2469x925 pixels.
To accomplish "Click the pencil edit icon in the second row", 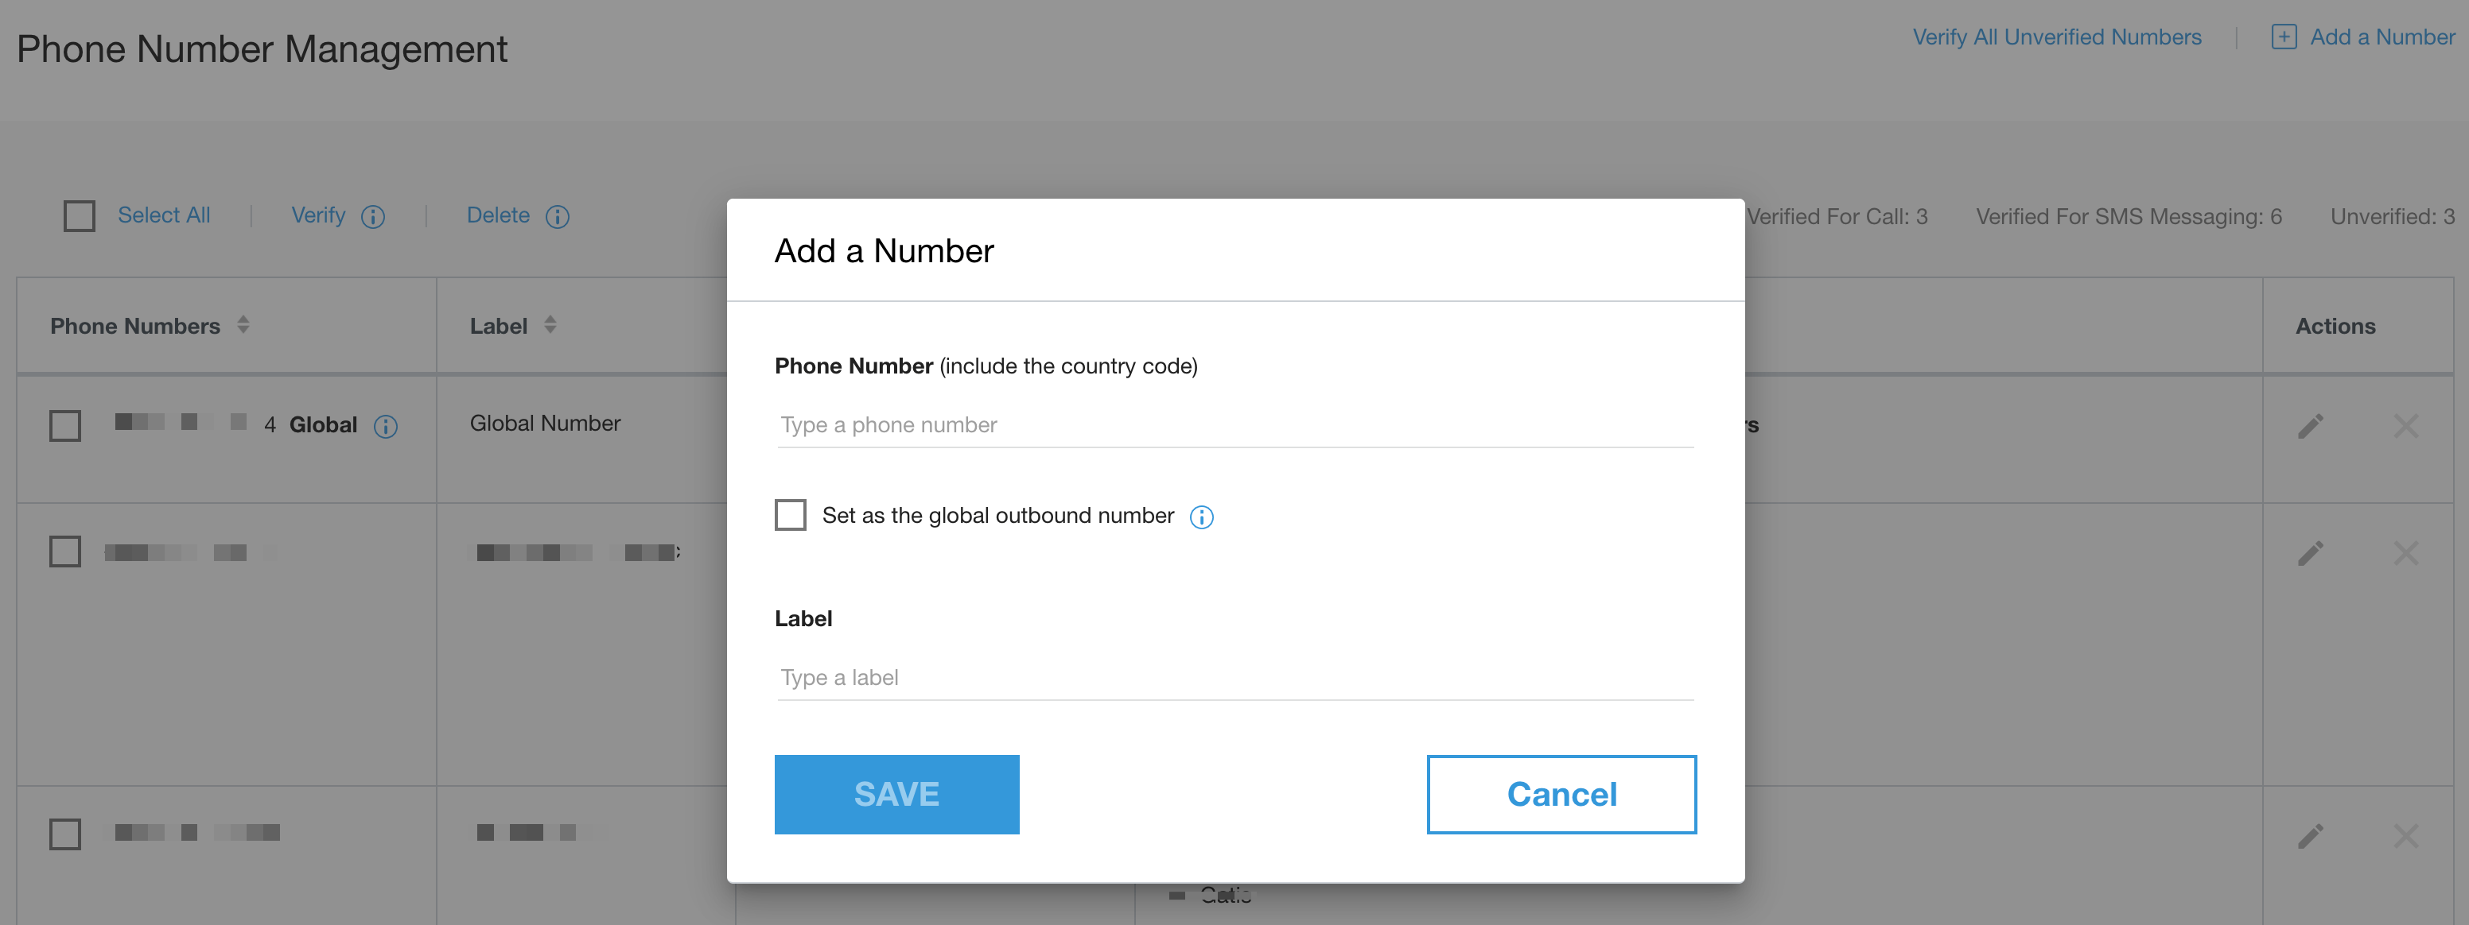I will [2310, 552].
